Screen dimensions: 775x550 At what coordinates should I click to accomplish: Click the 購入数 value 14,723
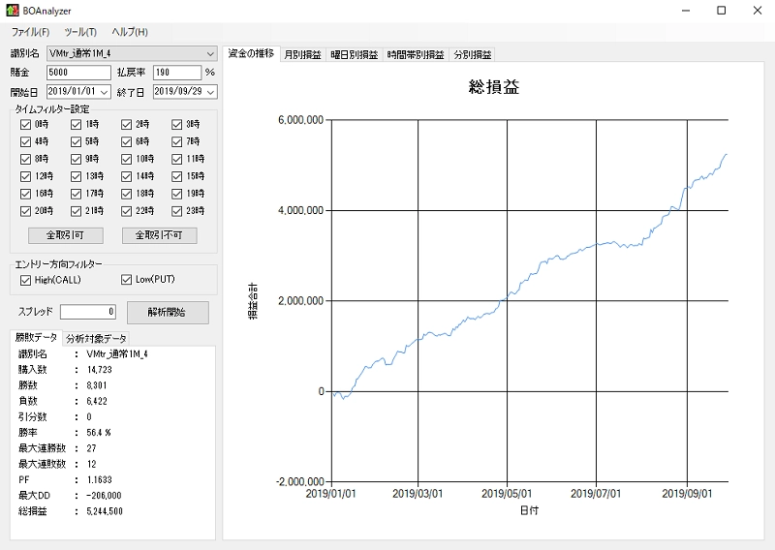(100, 370)
